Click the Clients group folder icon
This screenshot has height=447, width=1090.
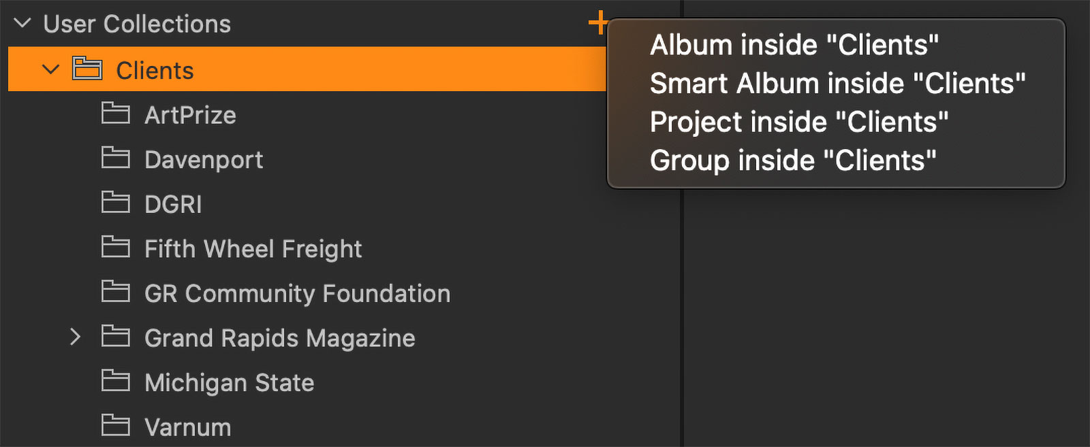(x=87, y=69)
